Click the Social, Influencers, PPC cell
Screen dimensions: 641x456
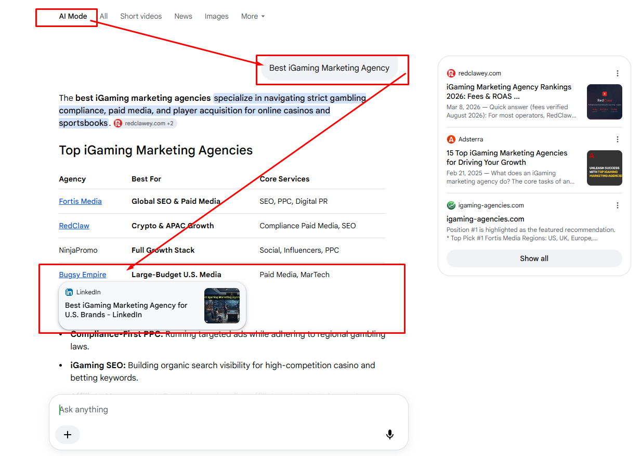(299, 250)
